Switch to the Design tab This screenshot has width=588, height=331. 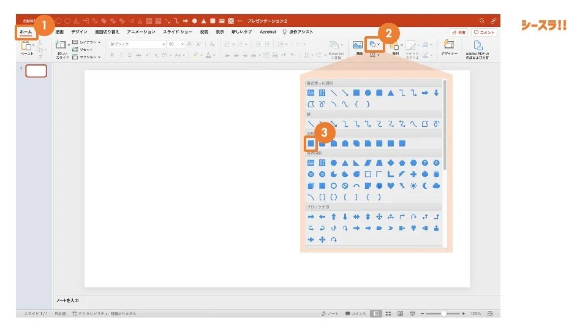[x=79, y=32]
